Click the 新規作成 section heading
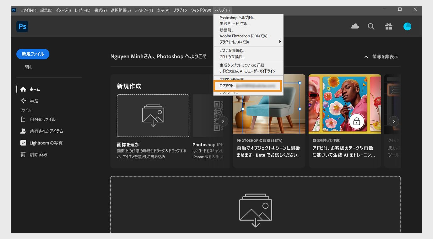 point(129,86)
